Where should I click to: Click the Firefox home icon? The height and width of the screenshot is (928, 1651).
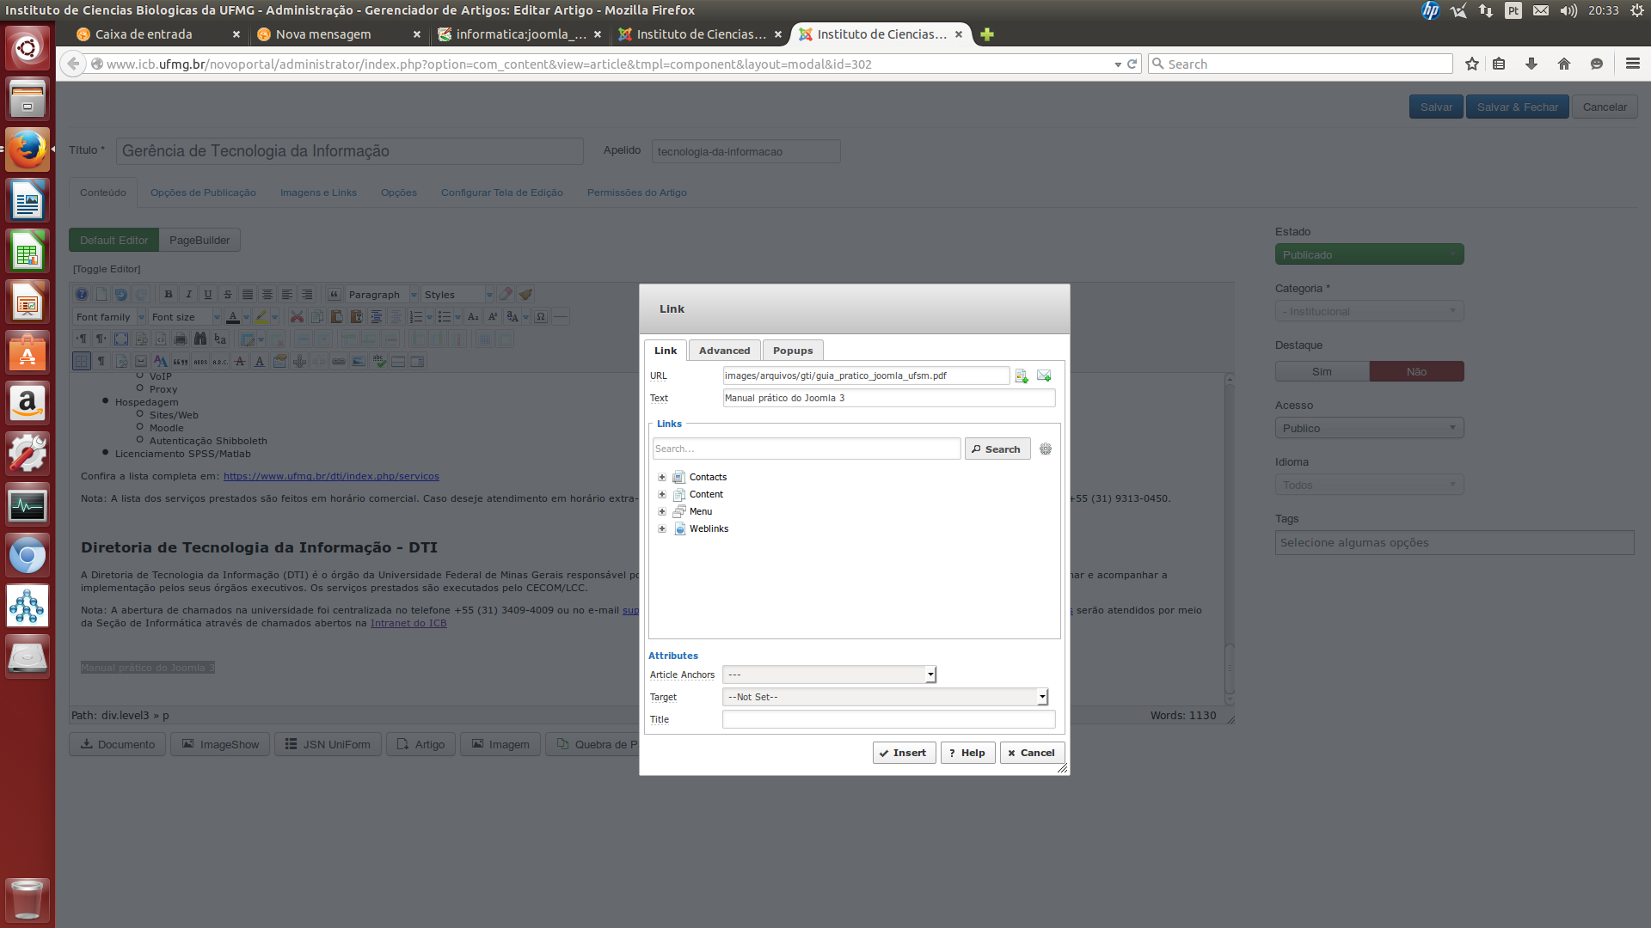pyautogui.click(x=1564, y=64)
